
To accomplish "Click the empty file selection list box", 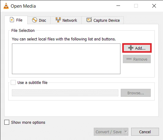I will 66,59.
